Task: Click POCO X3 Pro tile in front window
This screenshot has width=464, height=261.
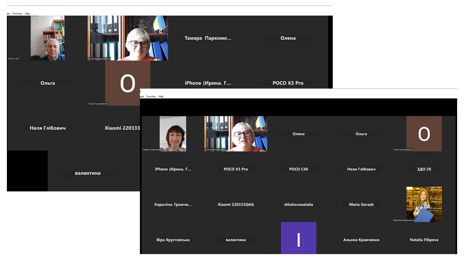Action: tap(236, 169)
